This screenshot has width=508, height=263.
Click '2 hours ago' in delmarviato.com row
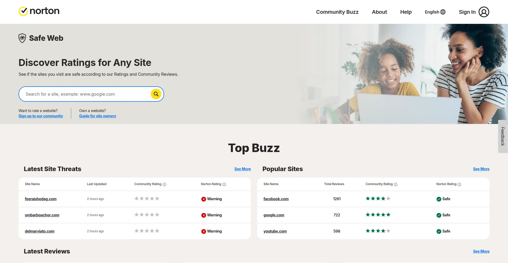tap(96, 231)
